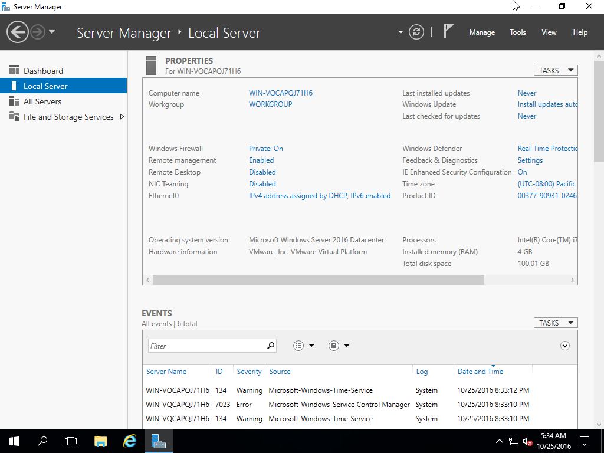Viewport: 604px width, 453px height.
Task: Click Remote management Enabled link
Action: 261,160
